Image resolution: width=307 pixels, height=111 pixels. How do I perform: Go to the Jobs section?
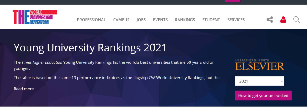click(141, 20)
